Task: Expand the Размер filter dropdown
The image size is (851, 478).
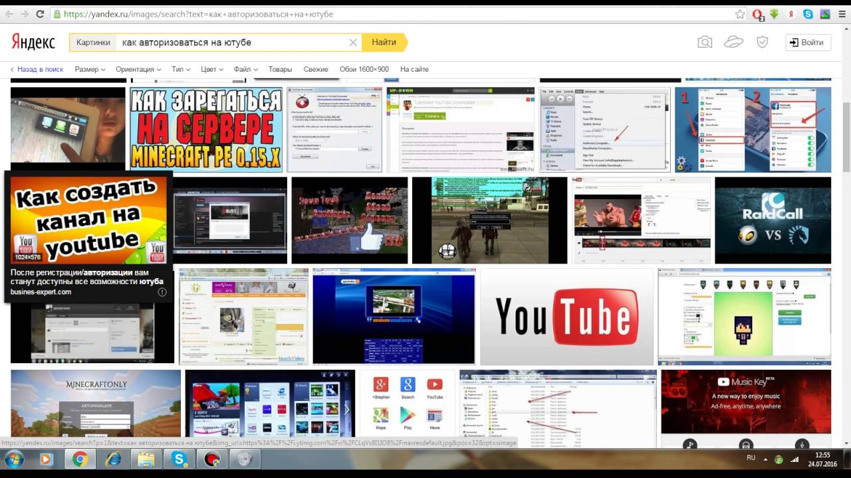Action: [90, 69]
